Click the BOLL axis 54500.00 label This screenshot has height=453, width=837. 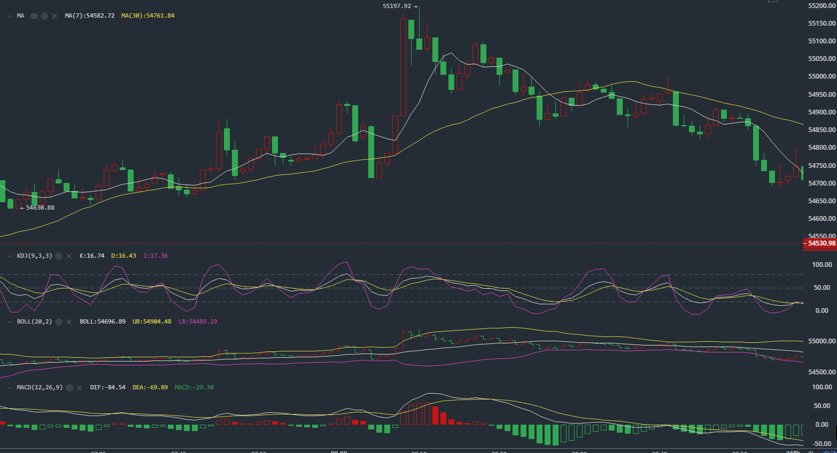pos(821,372)
